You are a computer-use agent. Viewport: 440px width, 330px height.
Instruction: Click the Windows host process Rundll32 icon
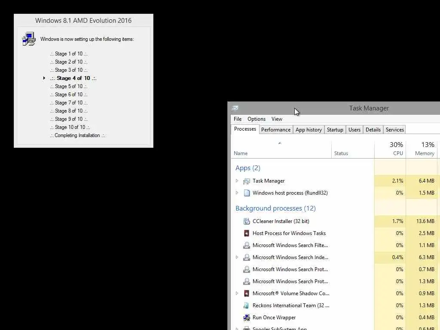click(x=247, y=193)
